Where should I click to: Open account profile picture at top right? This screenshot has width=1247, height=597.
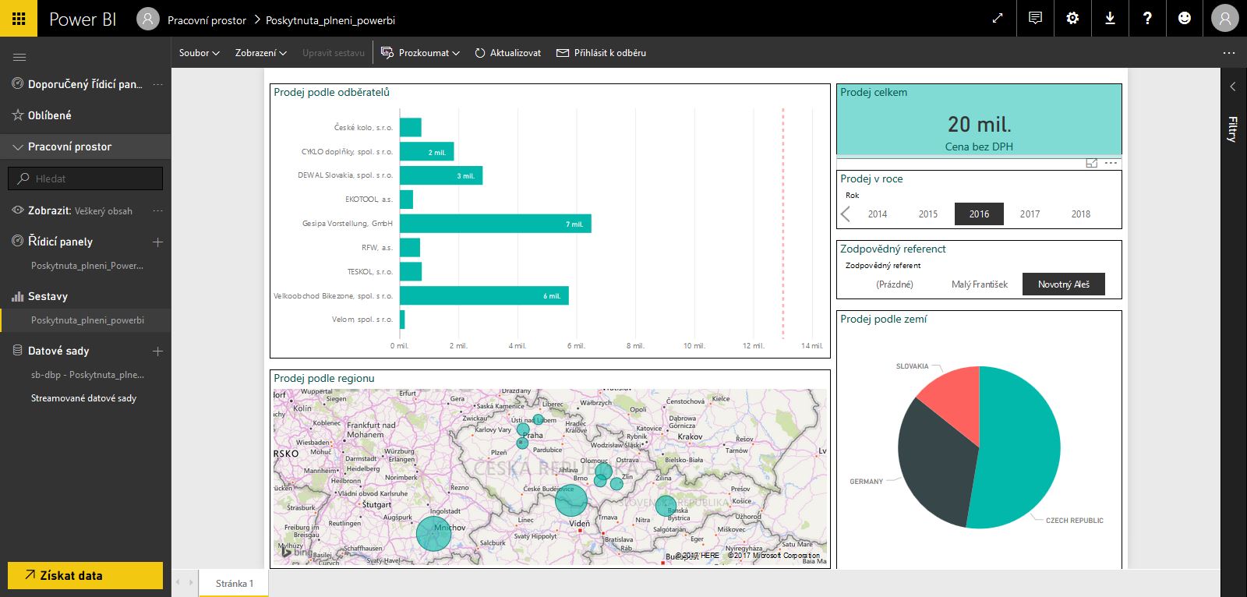(x=1225, y=18)
